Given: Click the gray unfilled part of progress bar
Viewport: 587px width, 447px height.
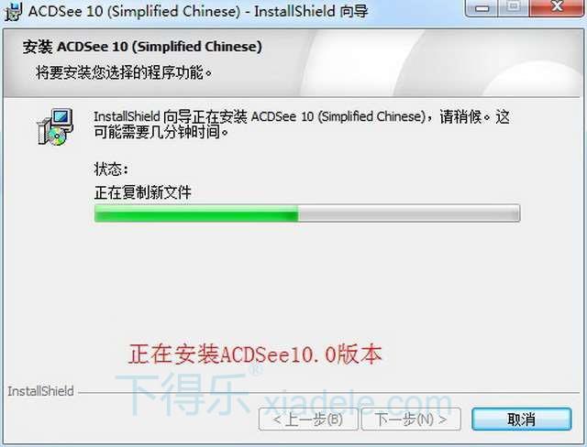Looking at the screenshot, I should coord(409,213).
